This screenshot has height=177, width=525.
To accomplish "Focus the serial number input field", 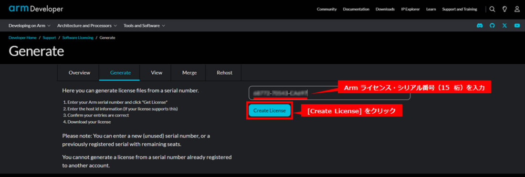I will (329, 93).
